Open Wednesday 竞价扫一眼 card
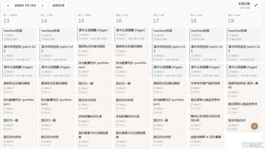 [94, 87]
